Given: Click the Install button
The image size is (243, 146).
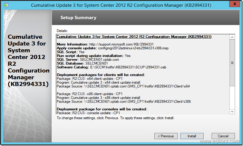Looking at the screenshot, I should [192, 136].
